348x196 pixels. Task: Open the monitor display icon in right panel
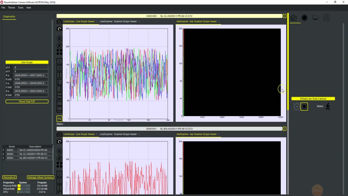coord(315,18)
